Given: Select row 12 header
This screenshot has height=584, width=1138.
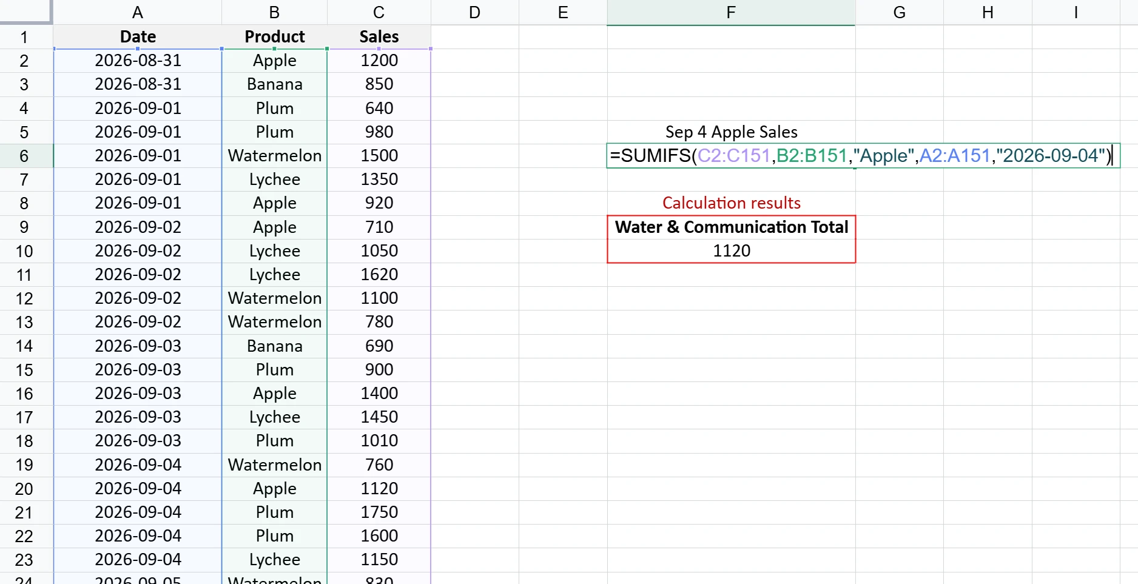Looking at the screenshot, I should (24, 298).
